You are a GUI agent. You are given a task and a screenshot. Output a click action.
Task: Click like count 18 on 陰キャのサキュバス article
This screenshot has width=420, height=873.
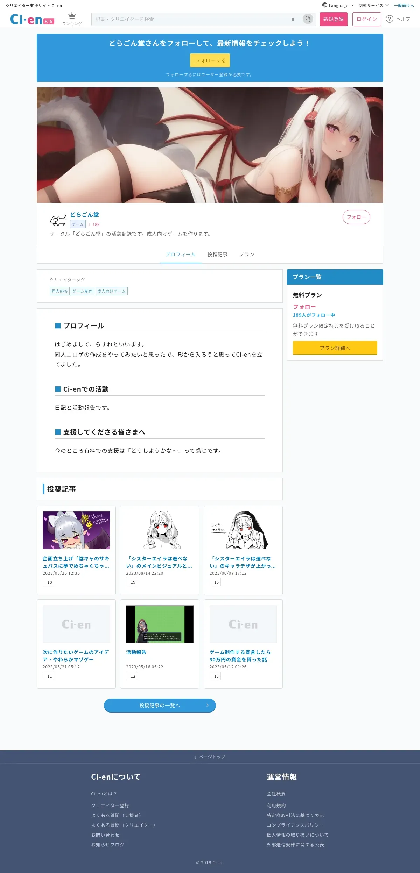[48, 582]
